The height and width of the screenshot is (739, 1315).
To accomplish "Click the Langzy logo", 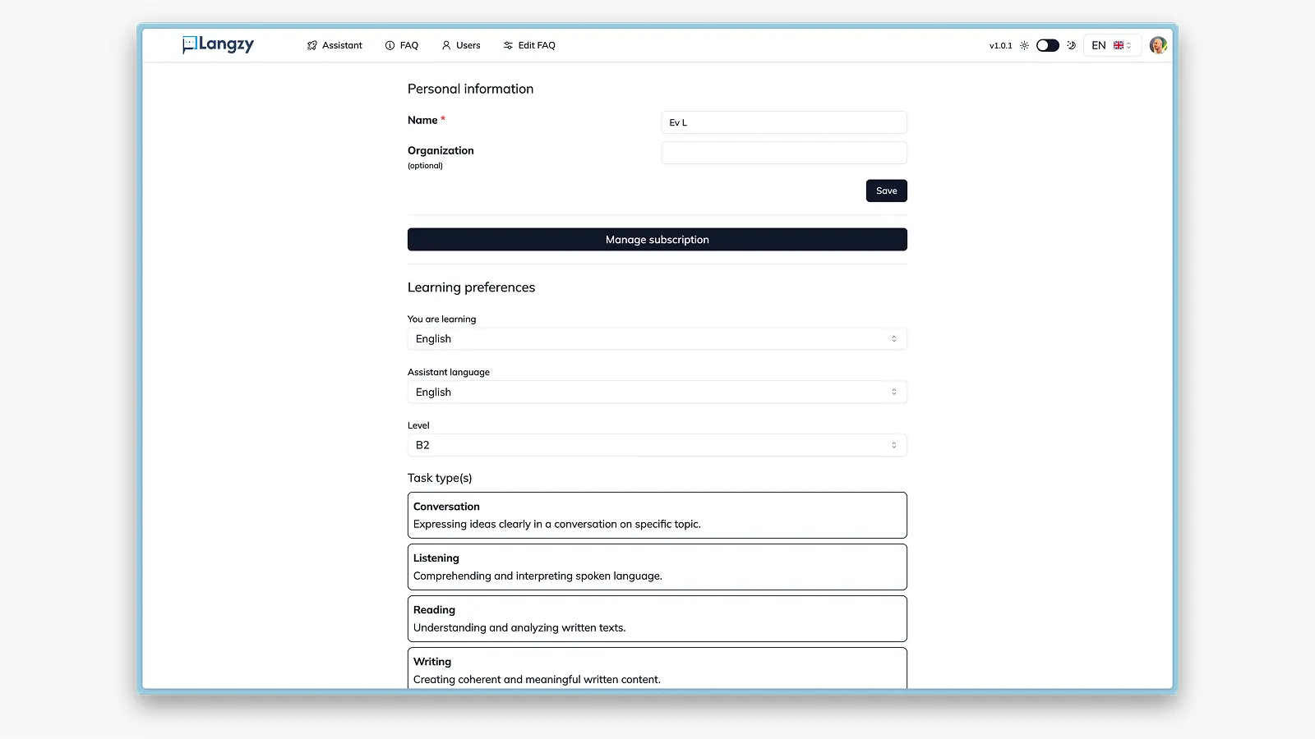I will 218,44.
